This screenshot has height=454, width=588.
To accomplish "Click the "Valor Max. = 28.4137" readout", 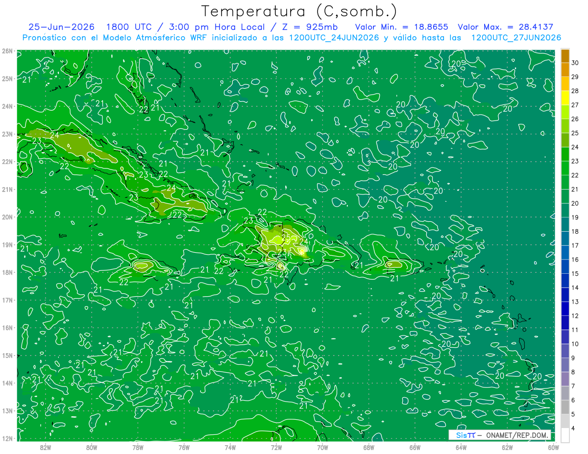I will point(505,27).
